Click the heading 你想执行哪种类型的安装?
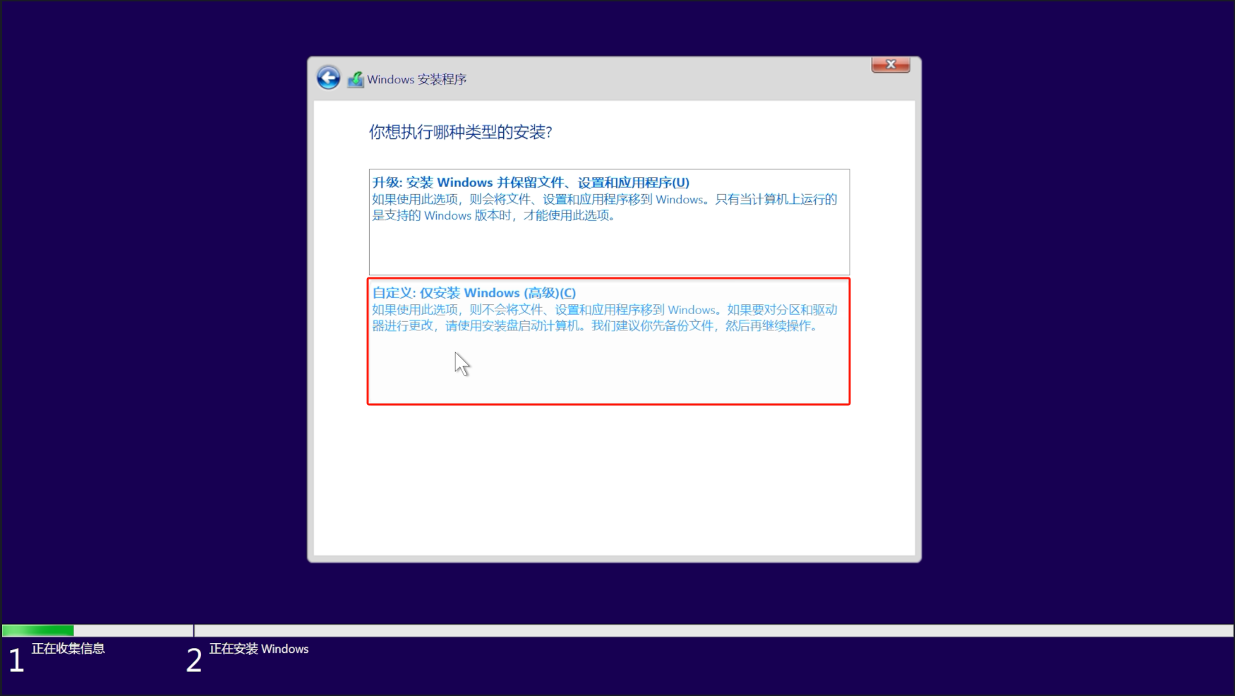Viewport: 1235px width, 696px height. point(460,132)
